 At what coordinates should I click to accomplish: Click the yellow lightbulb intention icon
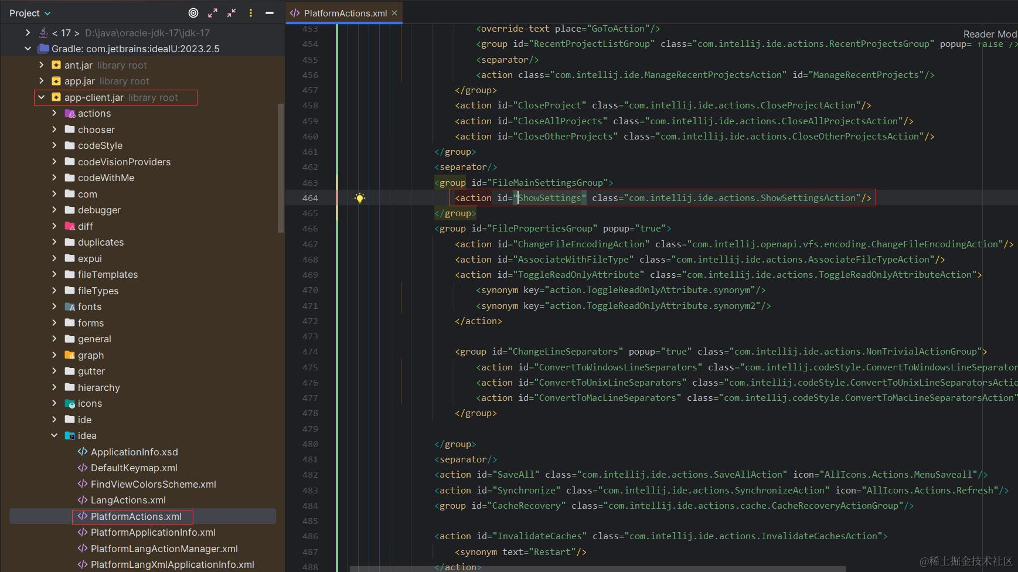point(360,198)
